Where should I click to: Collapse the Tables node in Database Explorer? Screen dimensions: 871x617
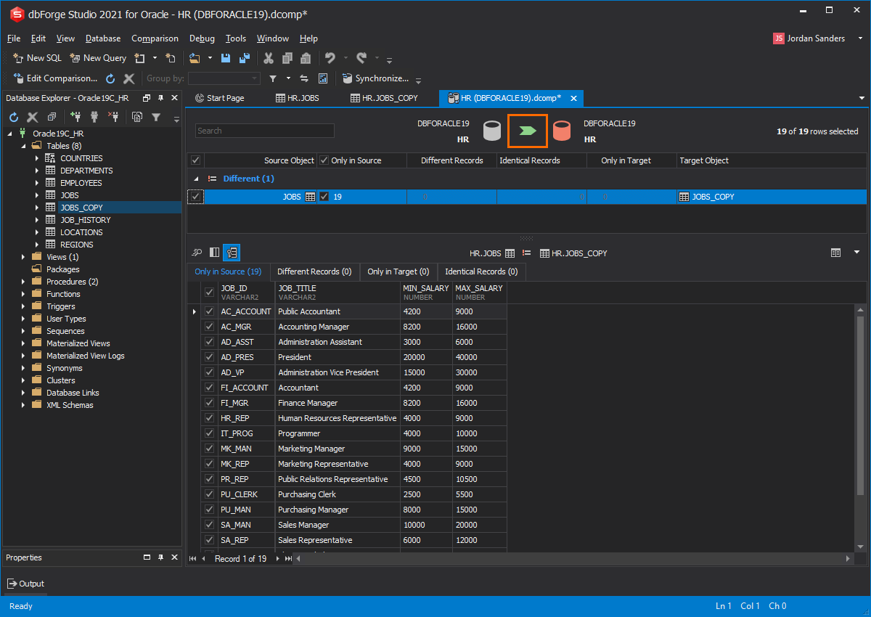click(x=23, y=145)
